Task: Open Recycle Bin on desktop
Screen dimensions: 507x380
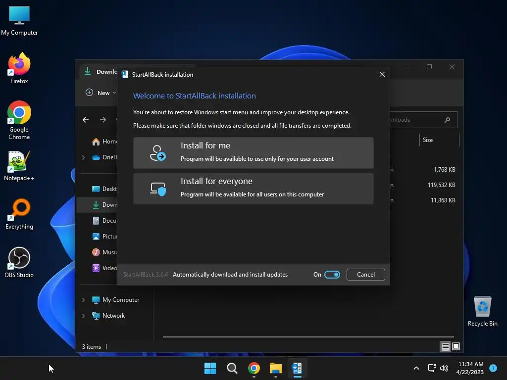Action: (x=482, y=311)
